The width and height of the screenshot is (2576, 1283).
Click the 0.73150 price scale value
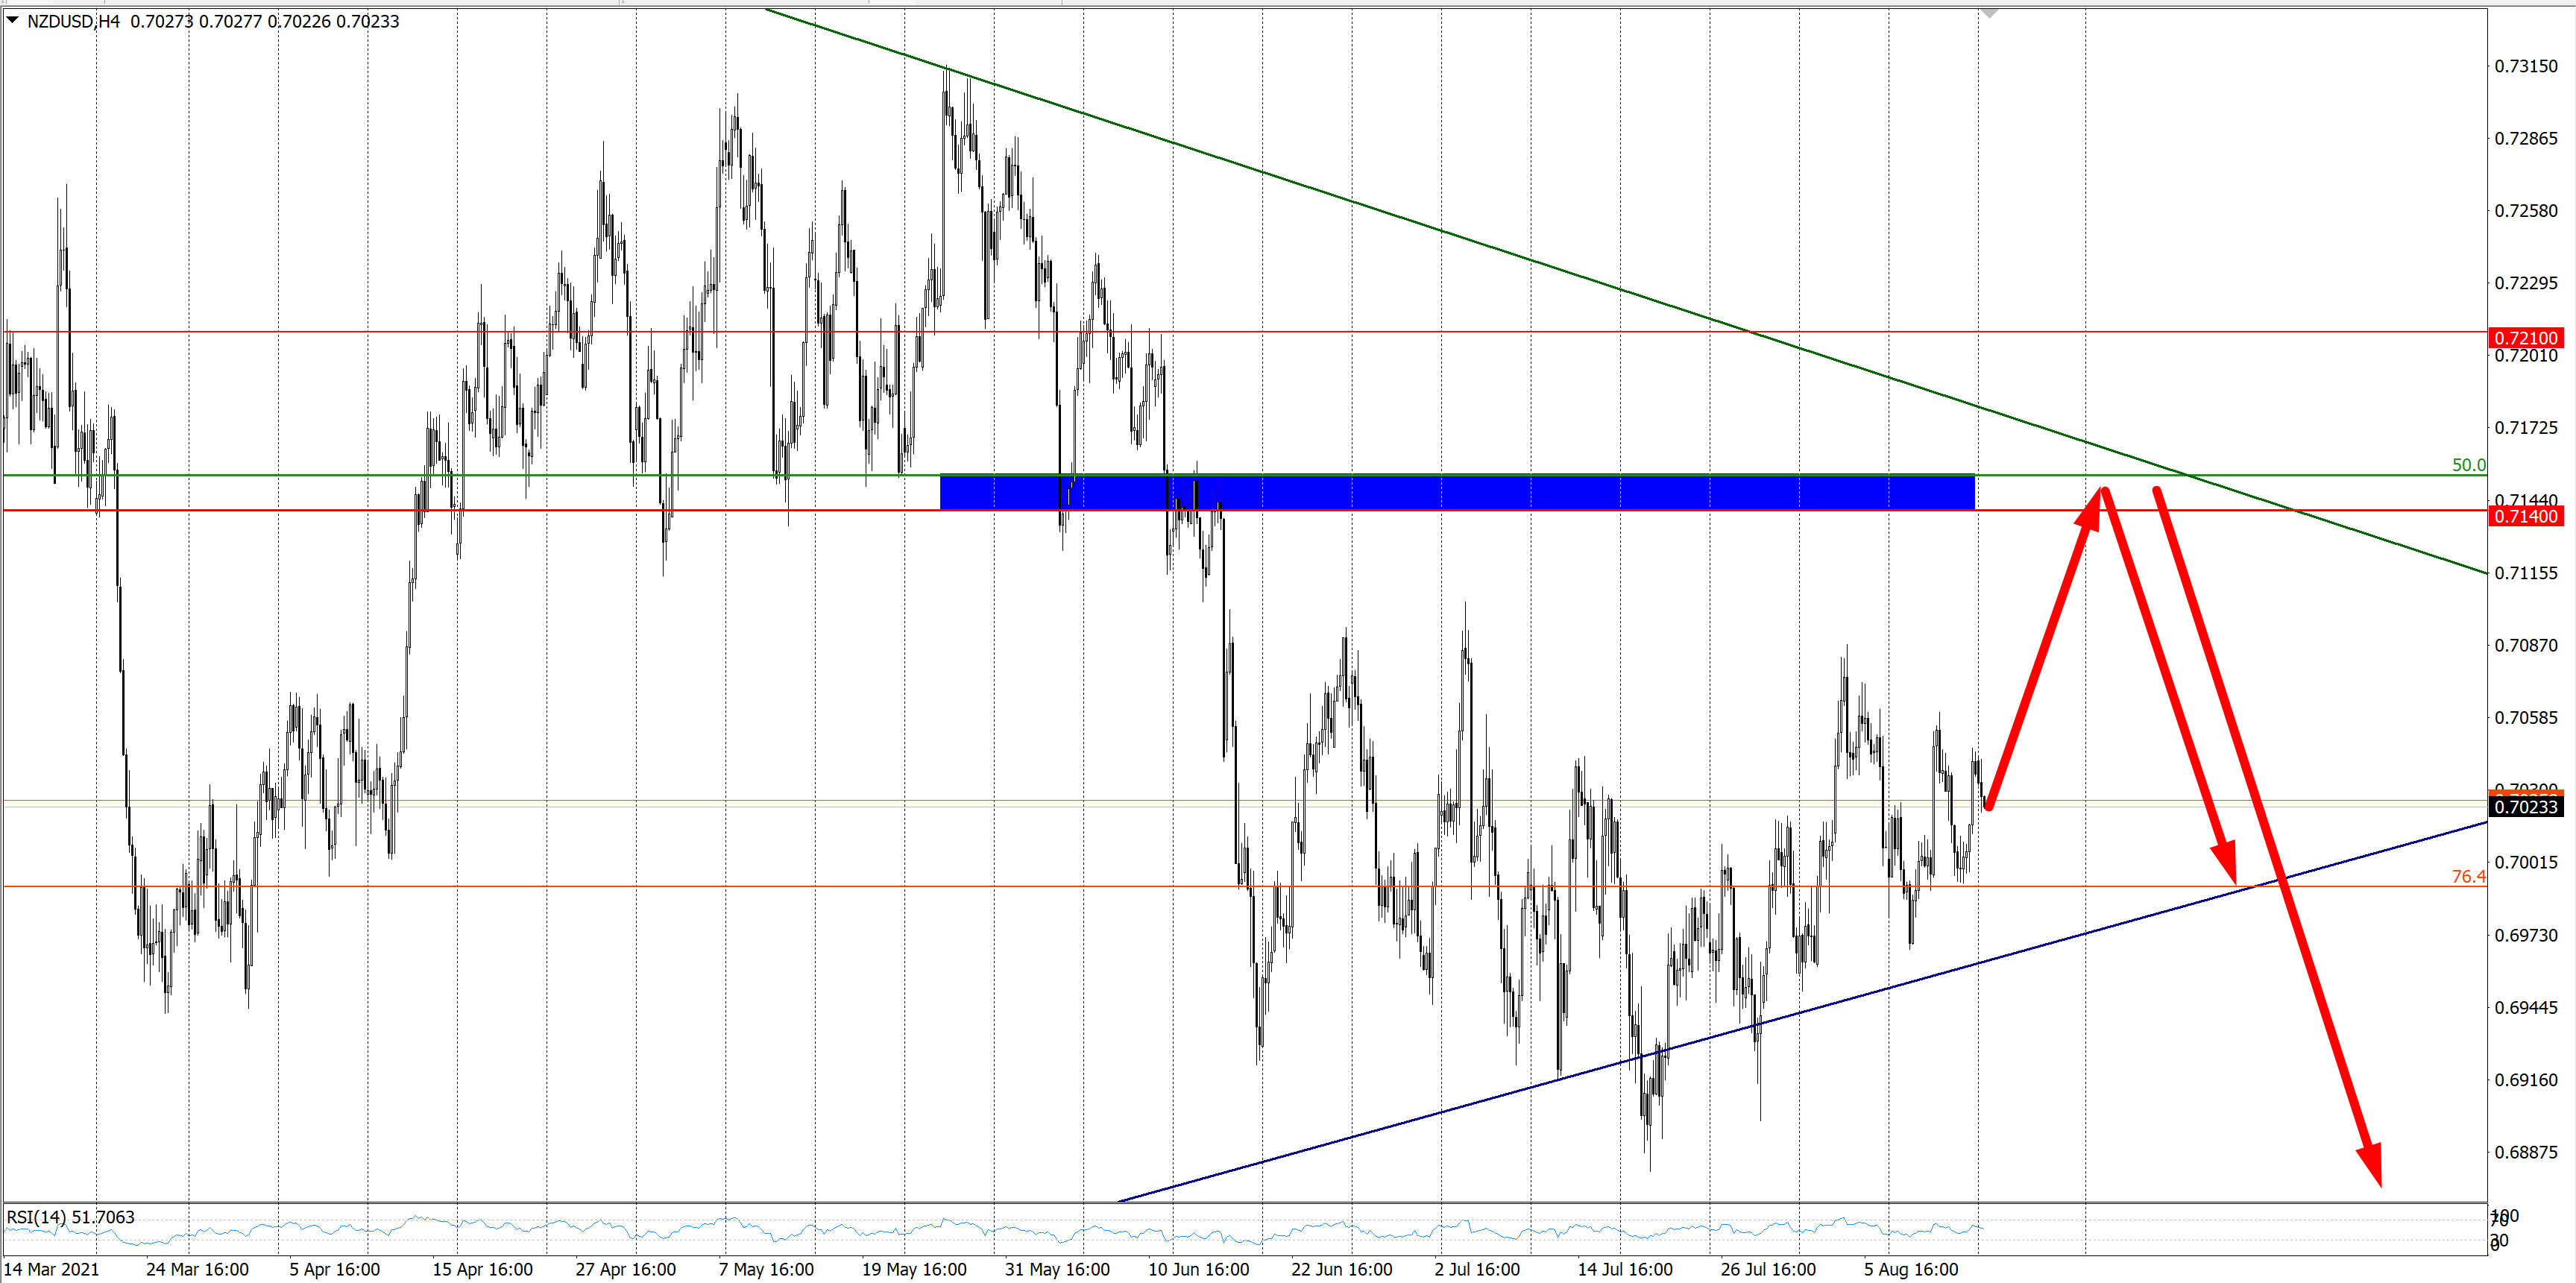pos(2525,66)
